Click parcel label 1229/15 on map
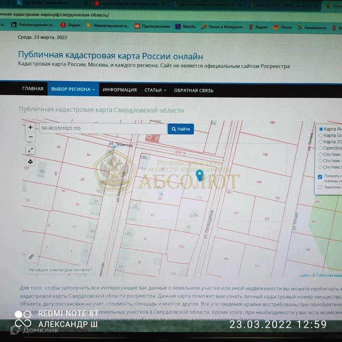The height and width of the screenshot is (342, 342). [x=180, y=153]
